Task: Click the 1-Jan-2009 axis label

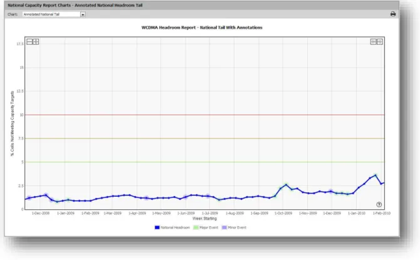Action: (66, 213)
